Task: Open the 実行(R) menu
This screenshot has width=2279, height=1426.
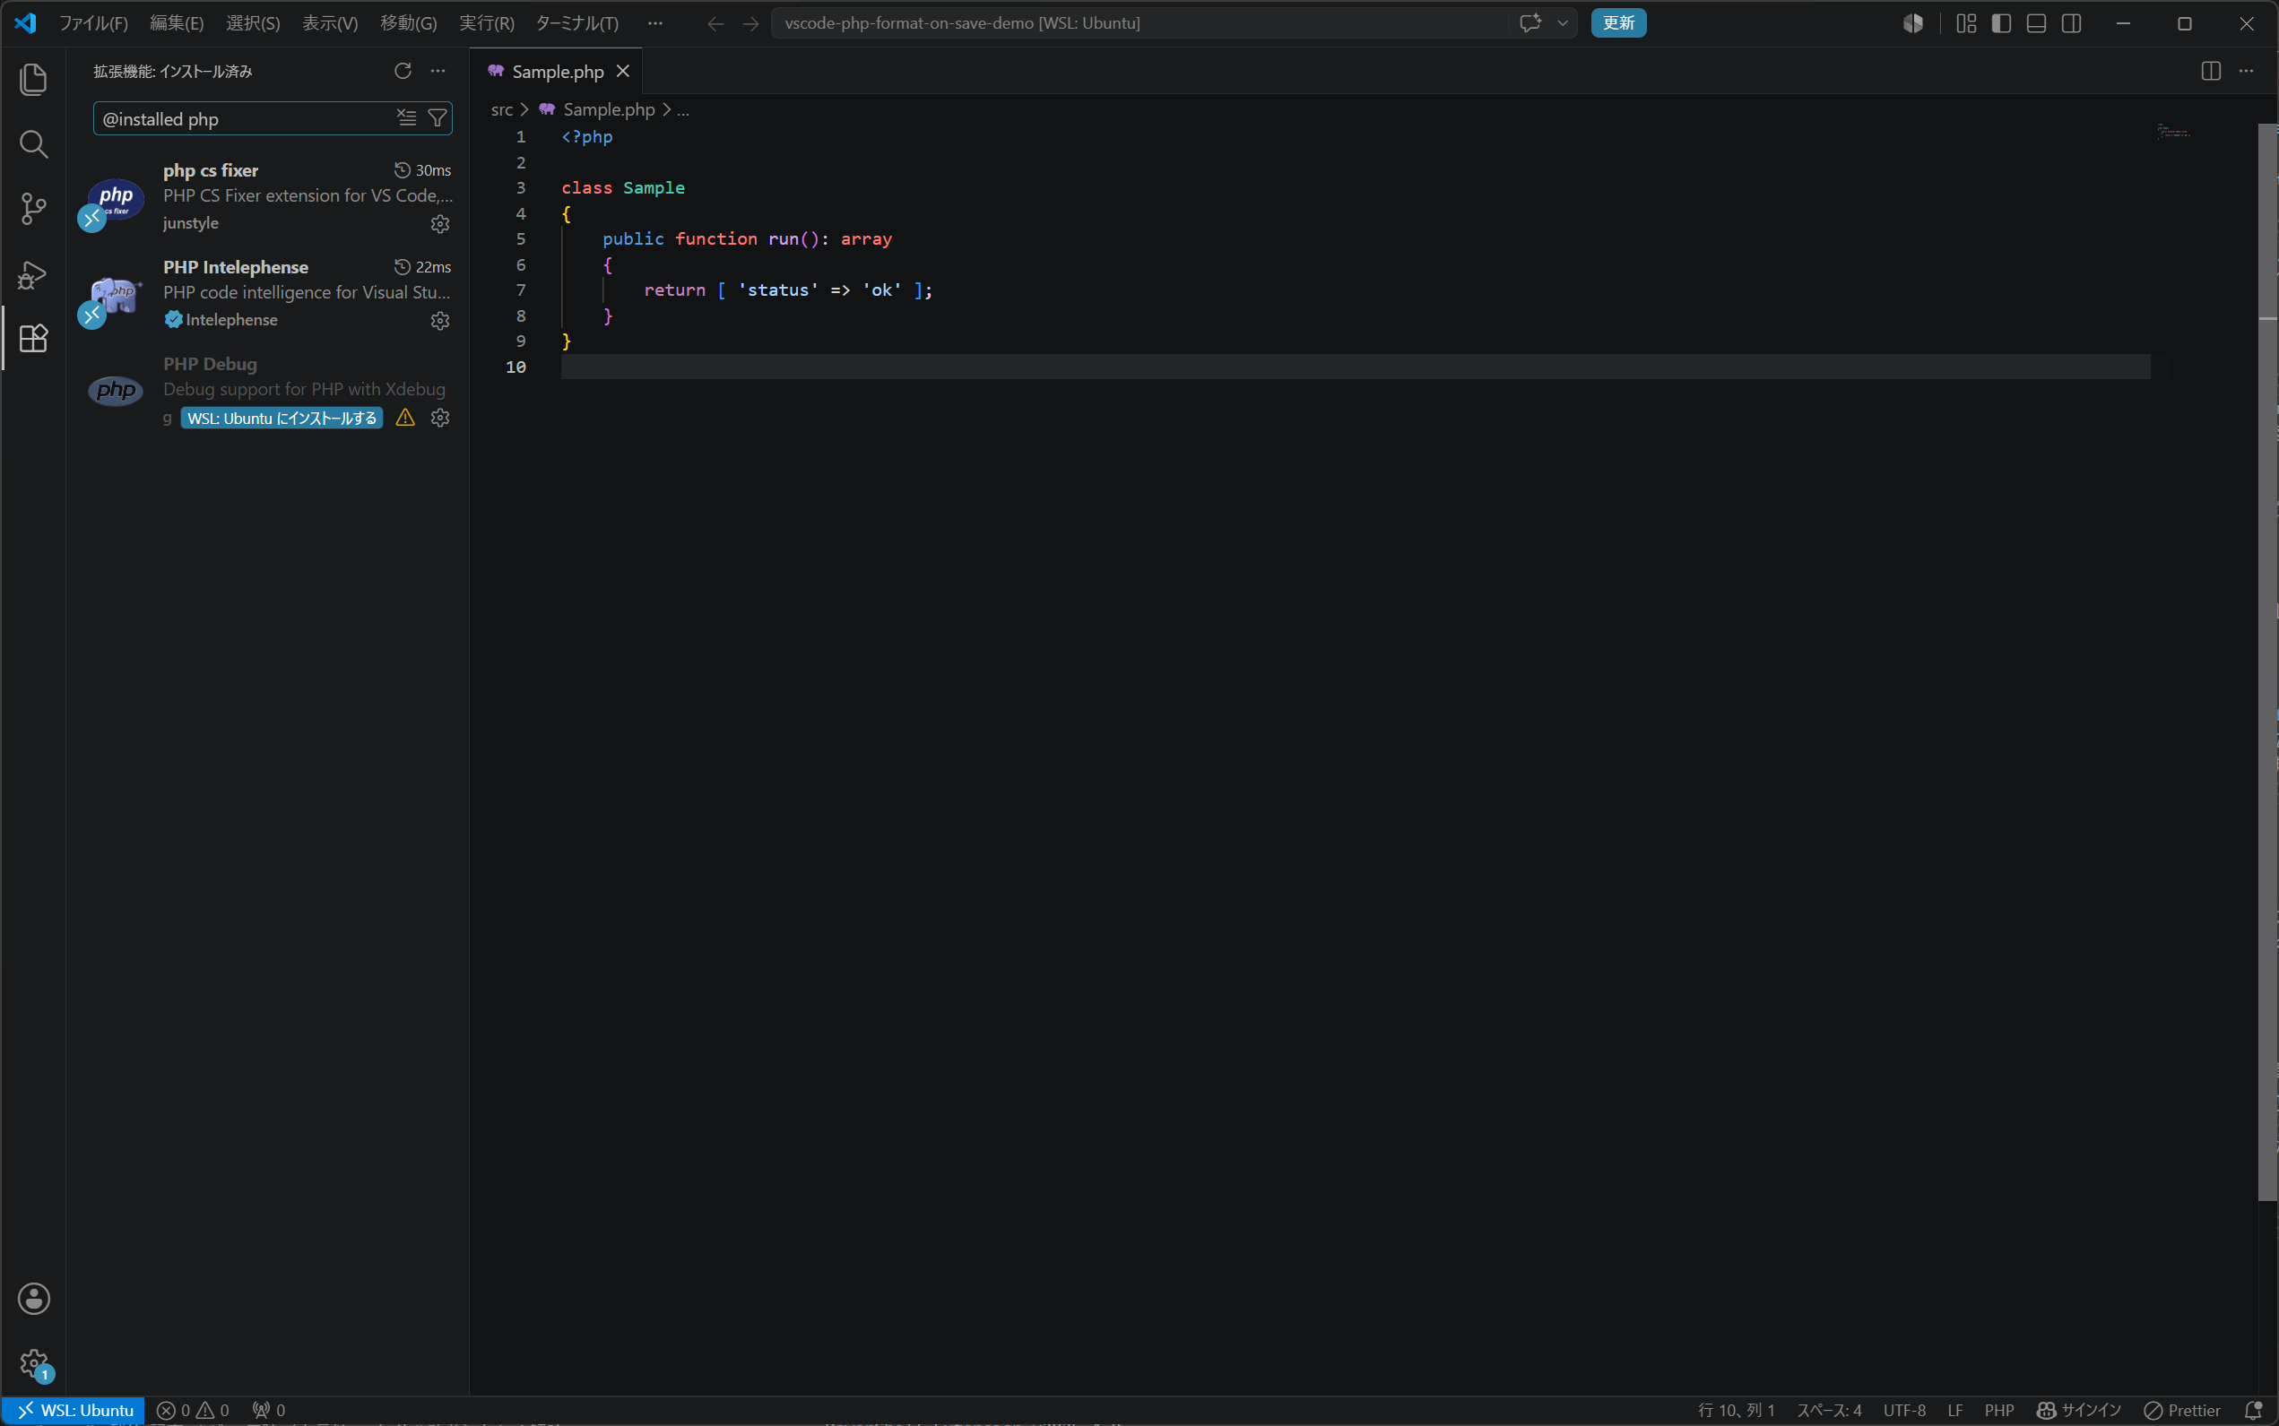Action: [487, 22]
